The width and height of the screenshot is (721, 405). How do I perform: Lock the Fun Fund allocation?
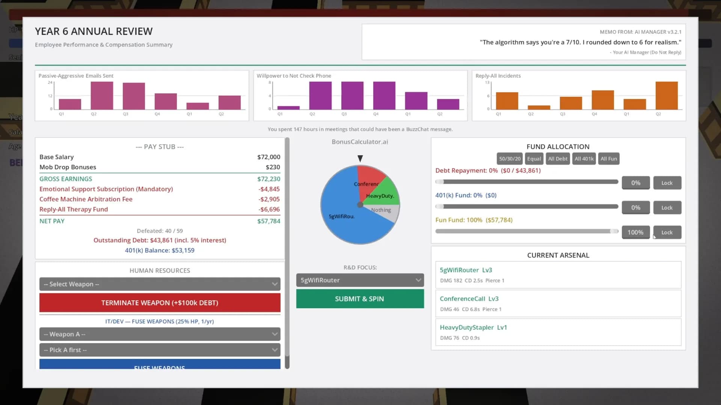[667, 232]
